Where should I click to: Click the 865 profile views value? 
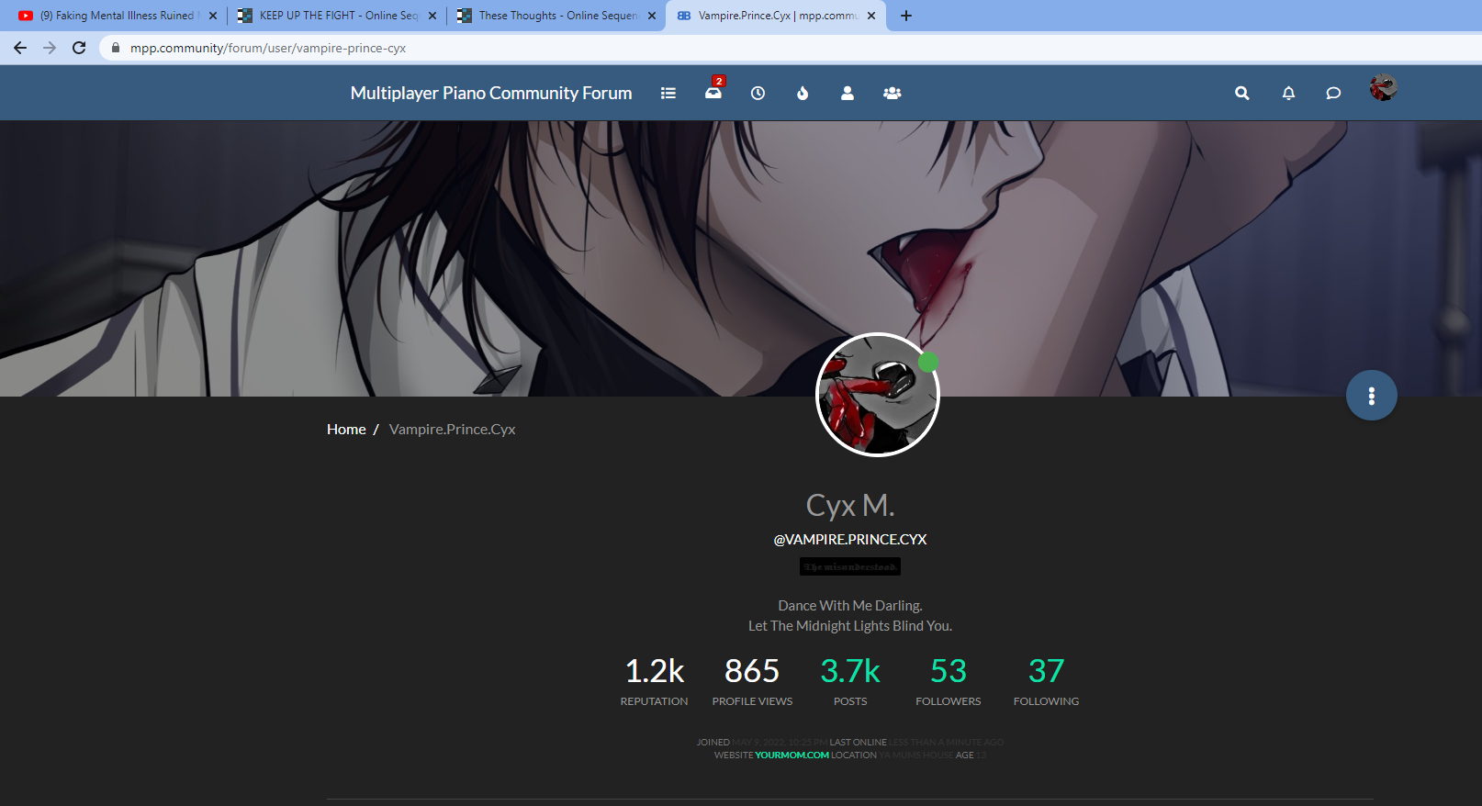[752, 671]
